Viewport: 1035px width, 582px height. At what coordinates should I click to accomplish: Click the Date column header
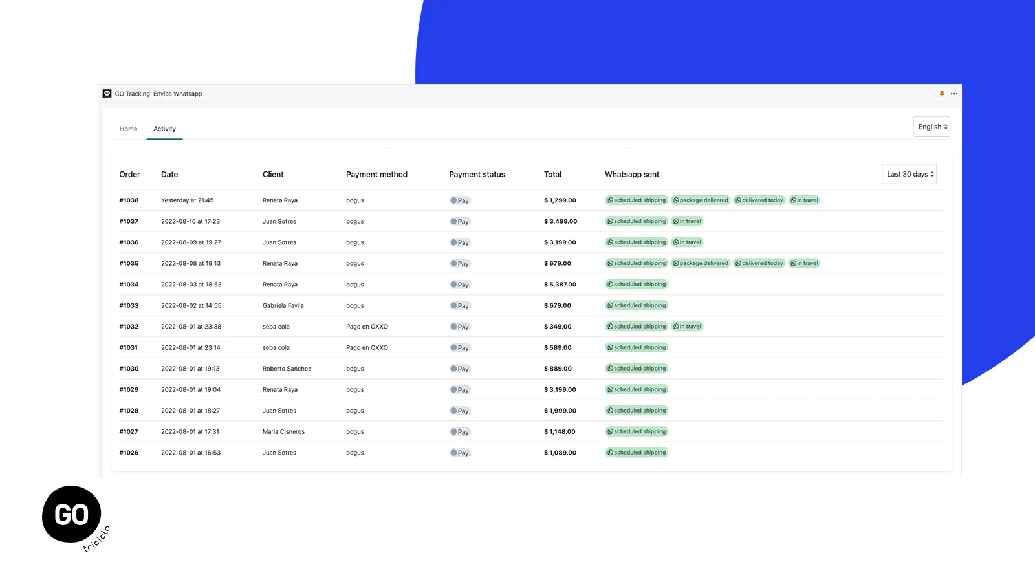click(169, 175)
